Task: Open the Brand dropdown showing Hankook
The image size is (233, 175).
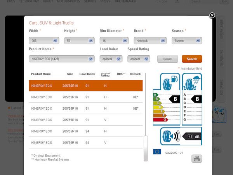Action: 150,40
